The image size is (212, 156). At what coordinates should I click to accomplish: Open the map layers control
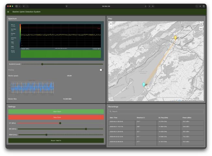tap(201, 29)
